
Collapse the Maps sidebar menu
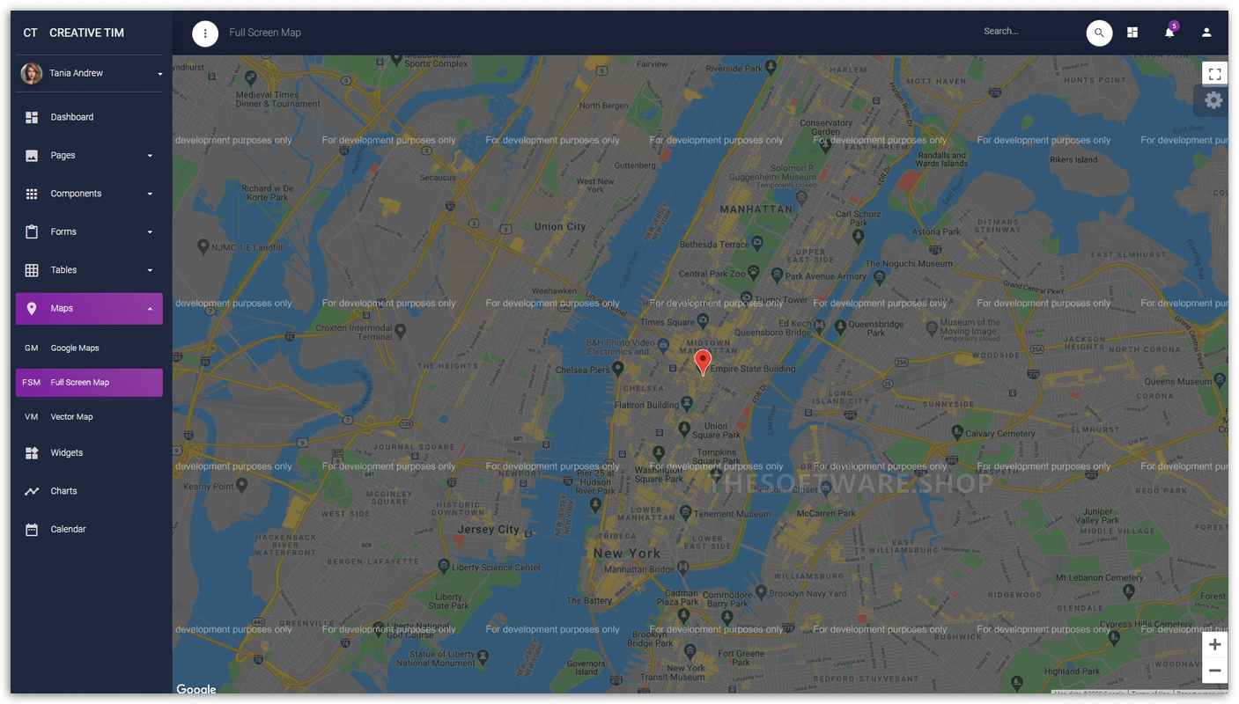(x=89, y=309)
